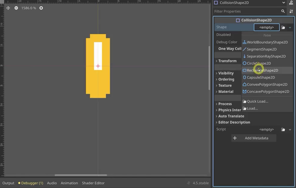Viewport: 296px width, 188px height.
Task: Click the Add Metadata button
Action: 254,138
